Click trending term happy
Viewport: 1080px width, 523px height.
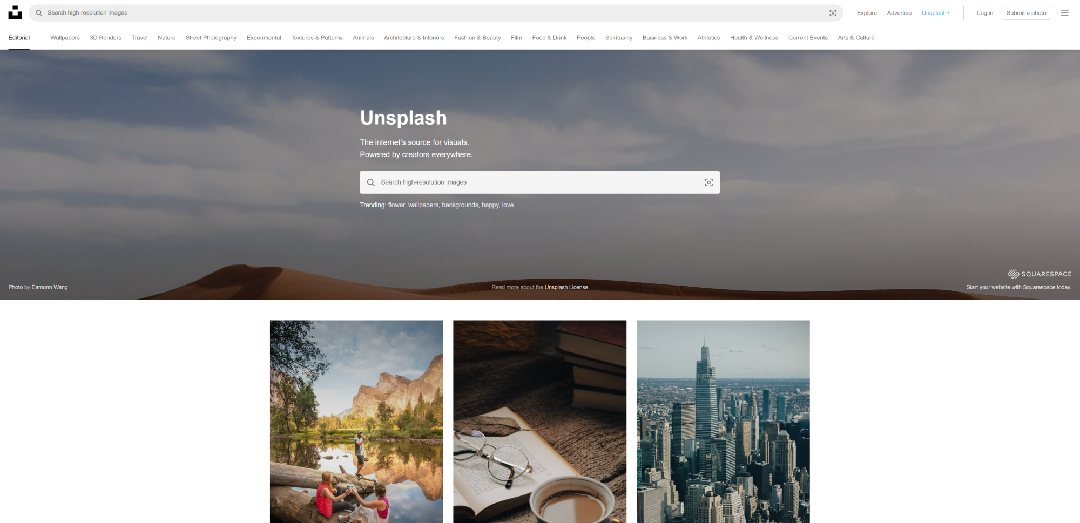tap(490, 205)
